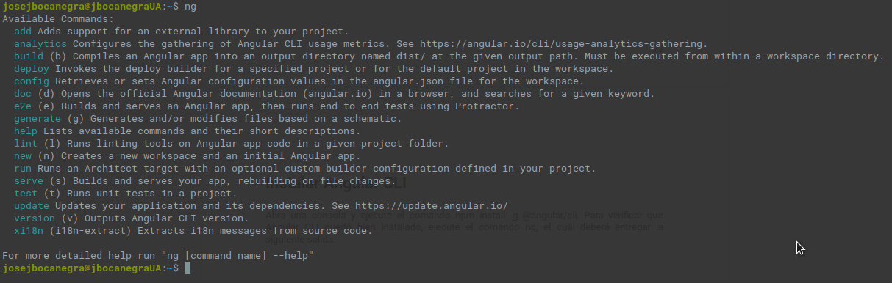Click the 'help' command name
The width and height of the screenshot is (892, 283).
pyautogui.click(x=26, y=131)
